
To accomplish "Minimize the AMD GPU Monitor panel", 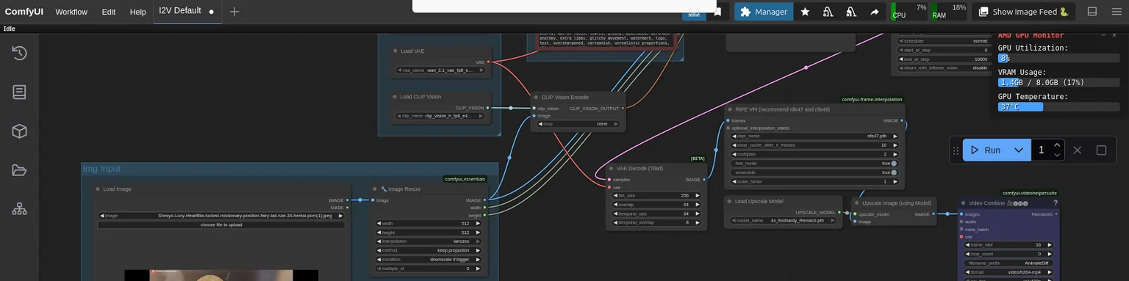I will pyautogui.click(x=1103, y=35).
